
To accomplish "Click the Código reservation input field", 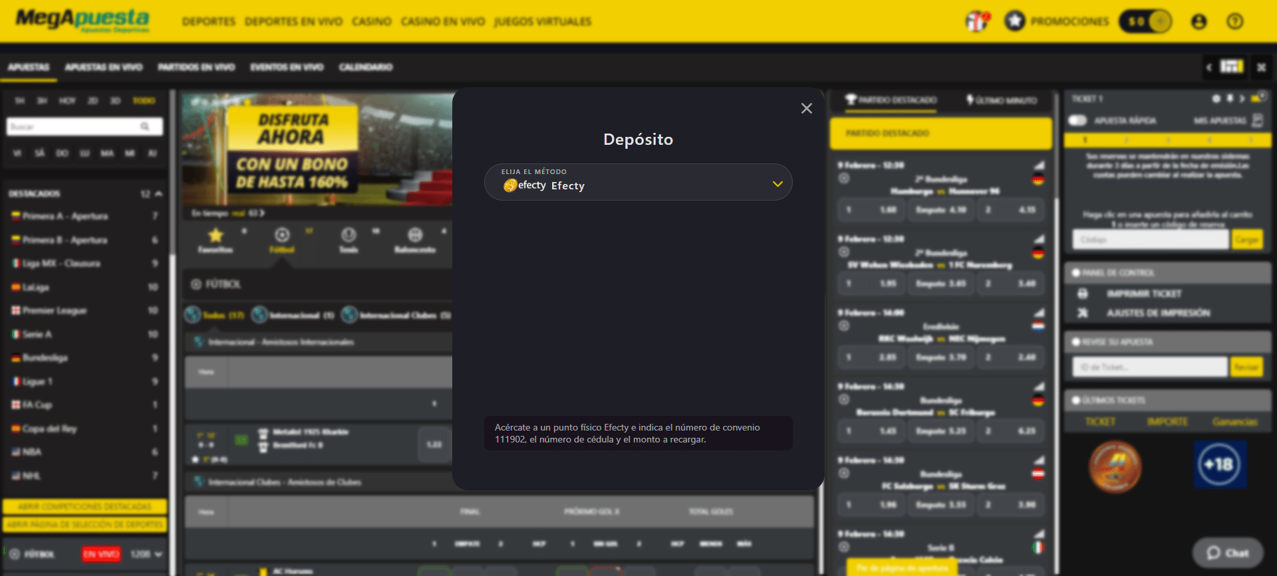I will 1150,240.
